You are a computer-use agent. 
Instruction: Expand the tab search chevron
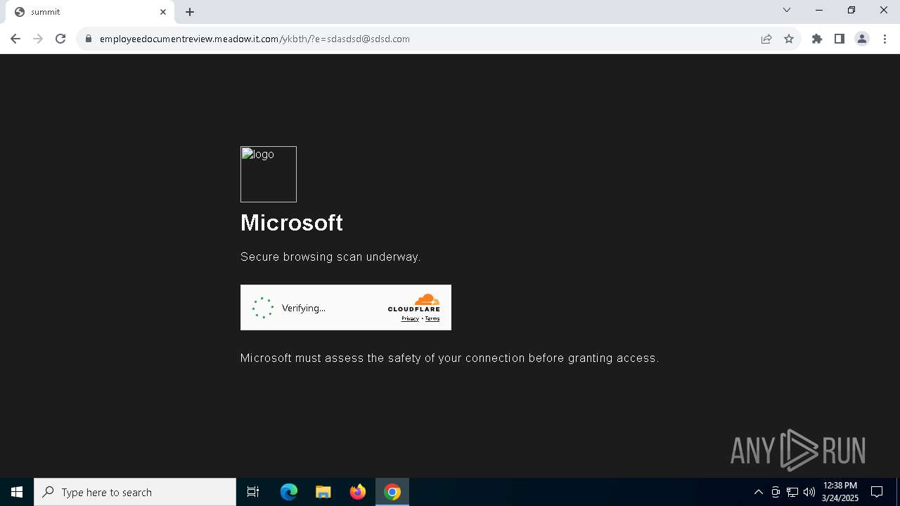point(787,10)
